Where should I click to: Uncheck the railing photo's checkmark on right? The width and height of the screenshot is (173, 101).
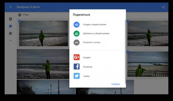click(128, 52)
